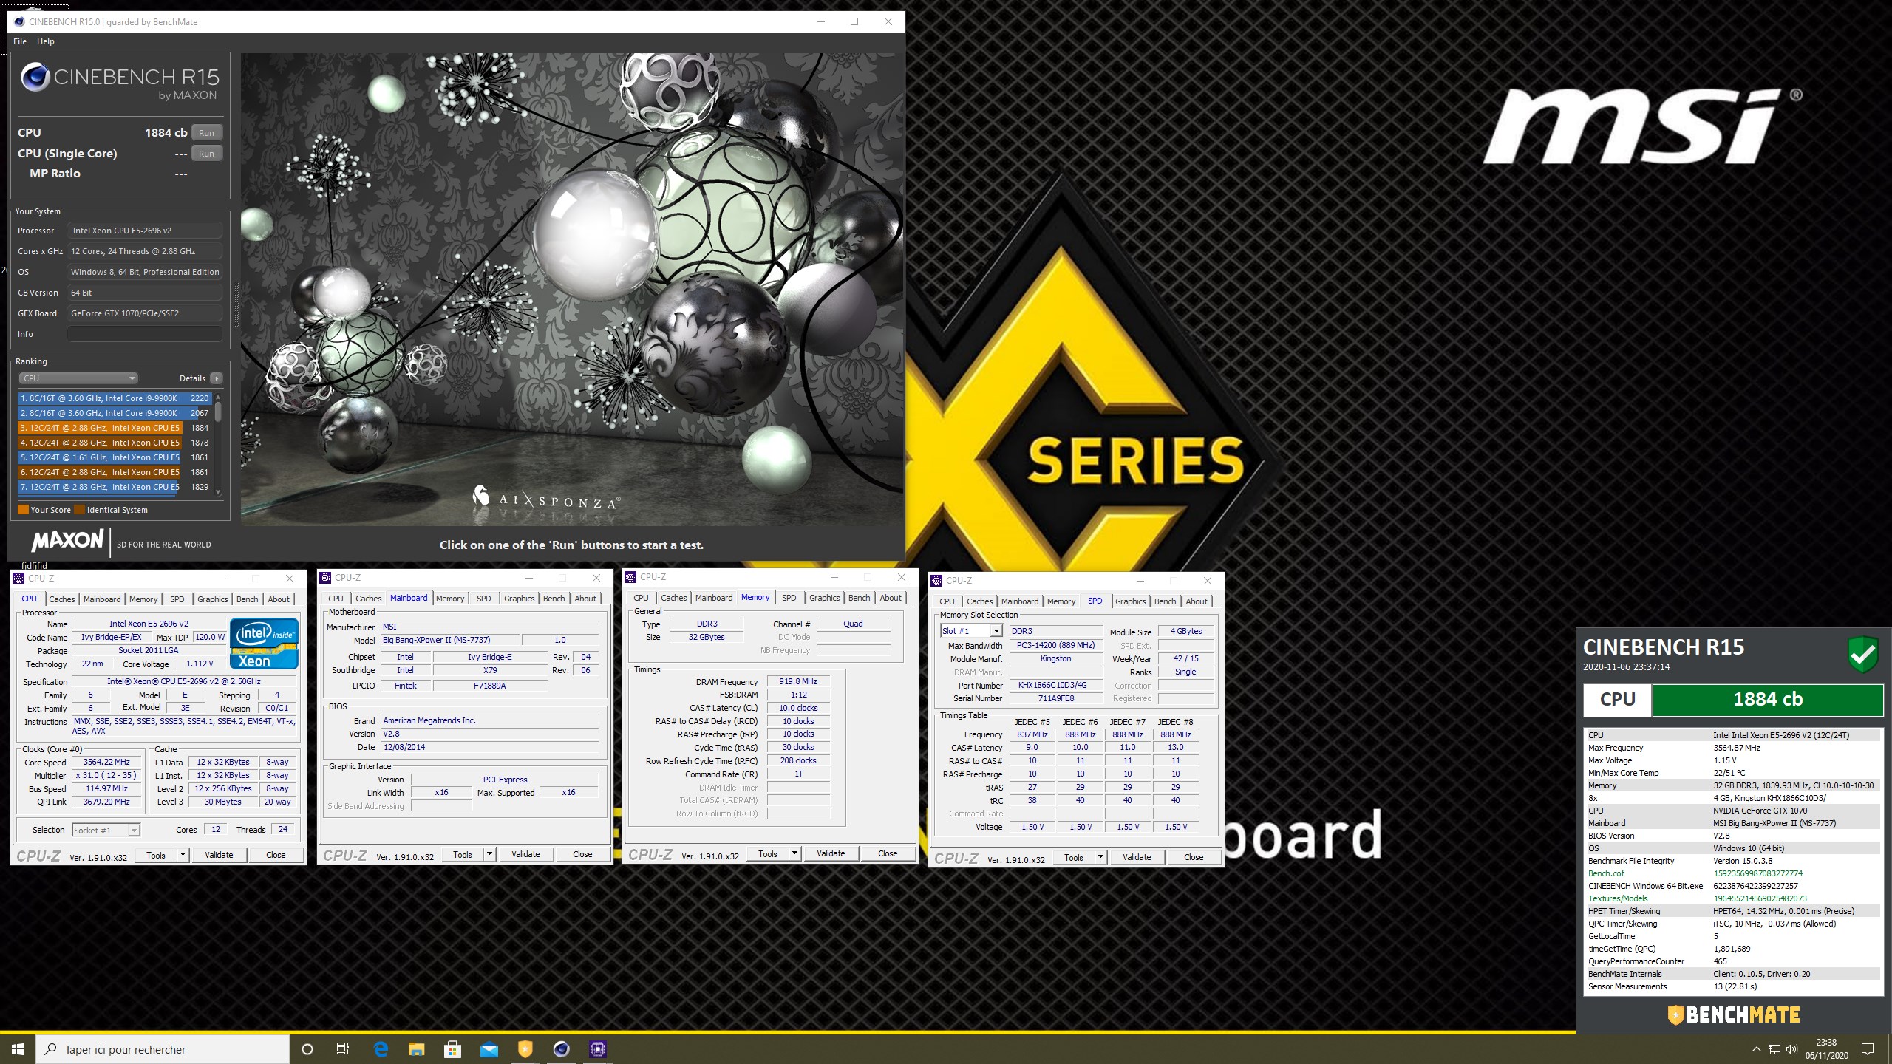The image size is (1892, 1064).
Task: Click the Windows Start button
Action: 18,1048
